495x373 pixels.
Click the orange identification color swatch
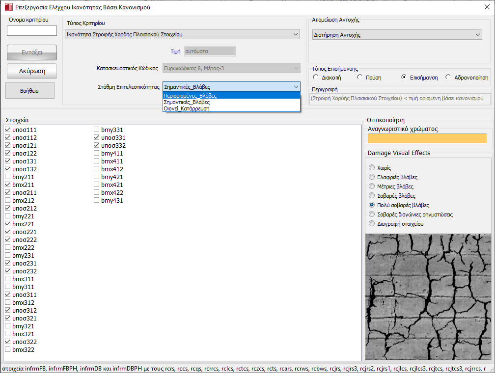tap(427, 138)
